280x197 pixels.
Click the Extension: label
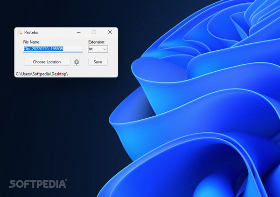click(x=97, y=42)
